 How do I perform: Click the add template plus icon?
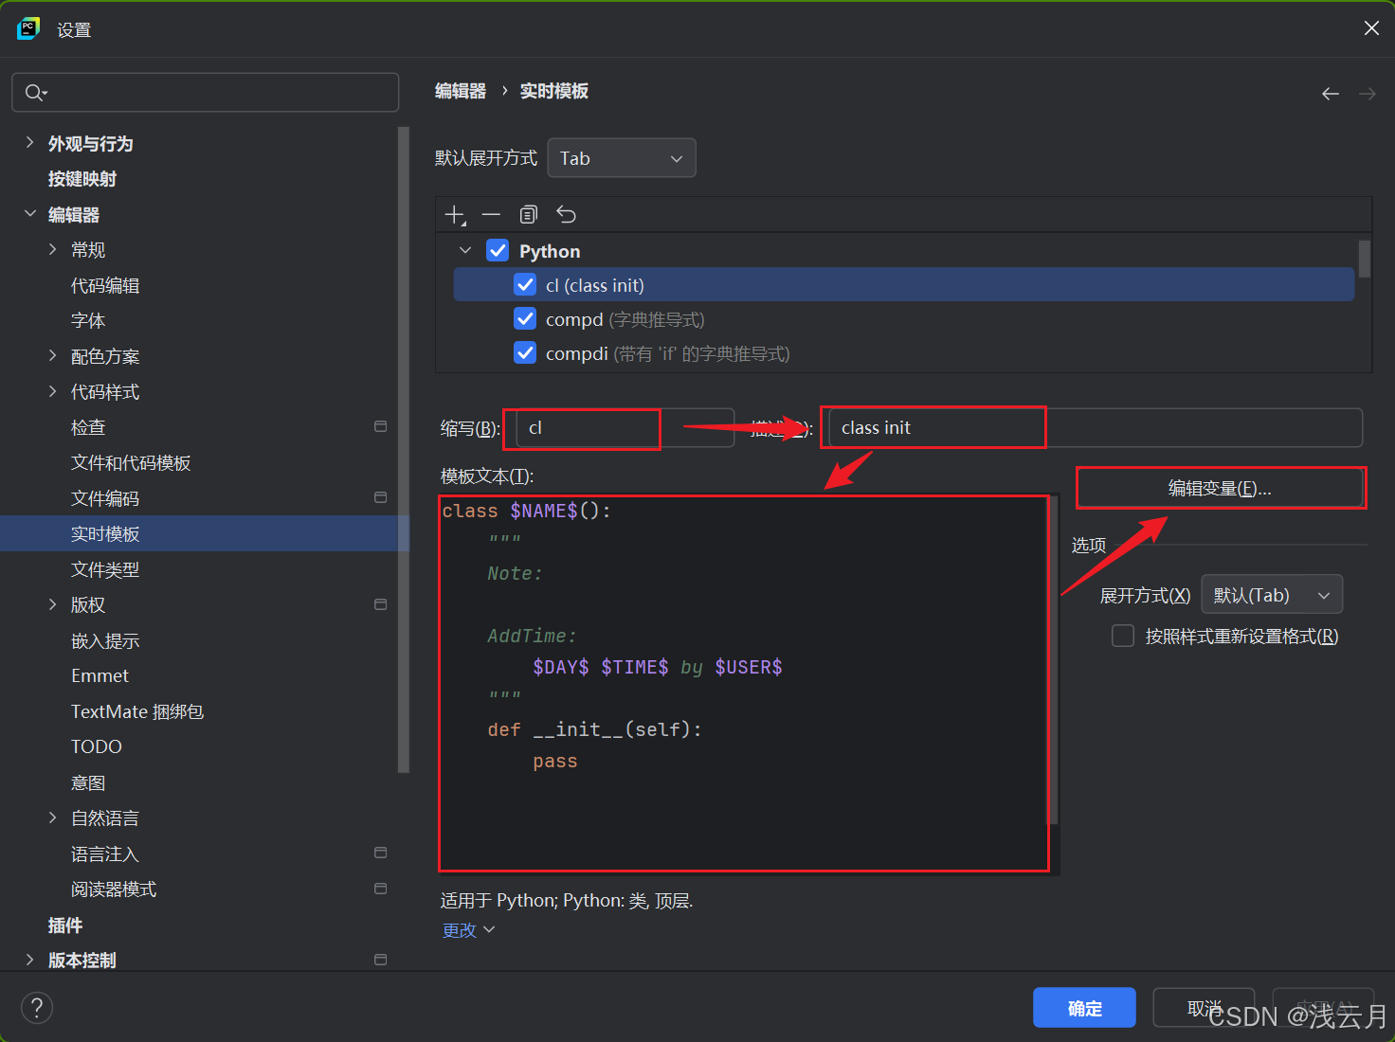pyautogui.click(x=455, y=215)
